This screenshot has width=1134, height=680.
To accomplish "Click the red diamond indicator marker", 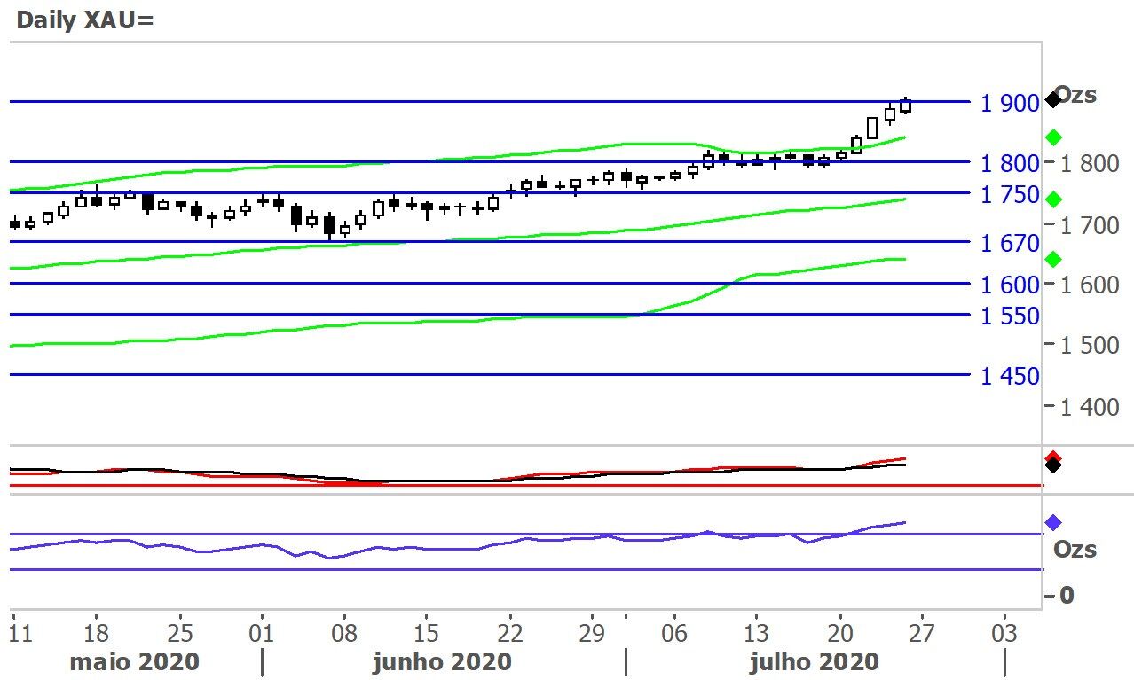I will coord(1053,457).
